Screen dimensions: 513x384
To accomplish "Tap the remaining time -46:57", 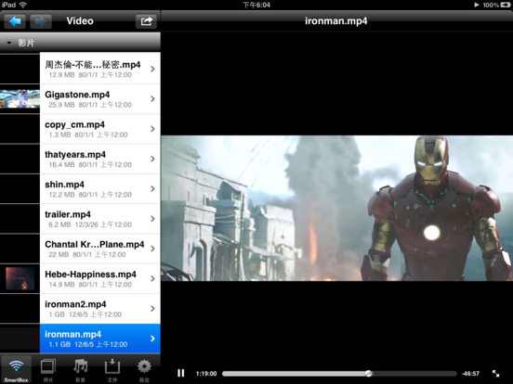I will click(x=471, y=374).
